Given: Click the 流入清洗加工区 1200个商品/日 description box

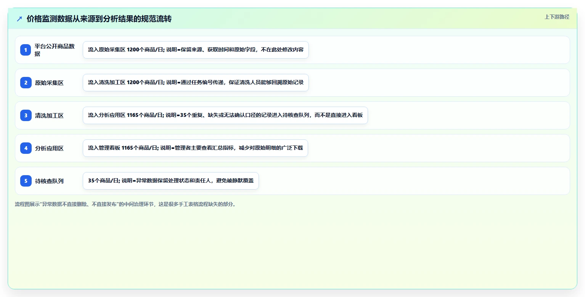Looking at the screenshot, I should tap(196, 83).
